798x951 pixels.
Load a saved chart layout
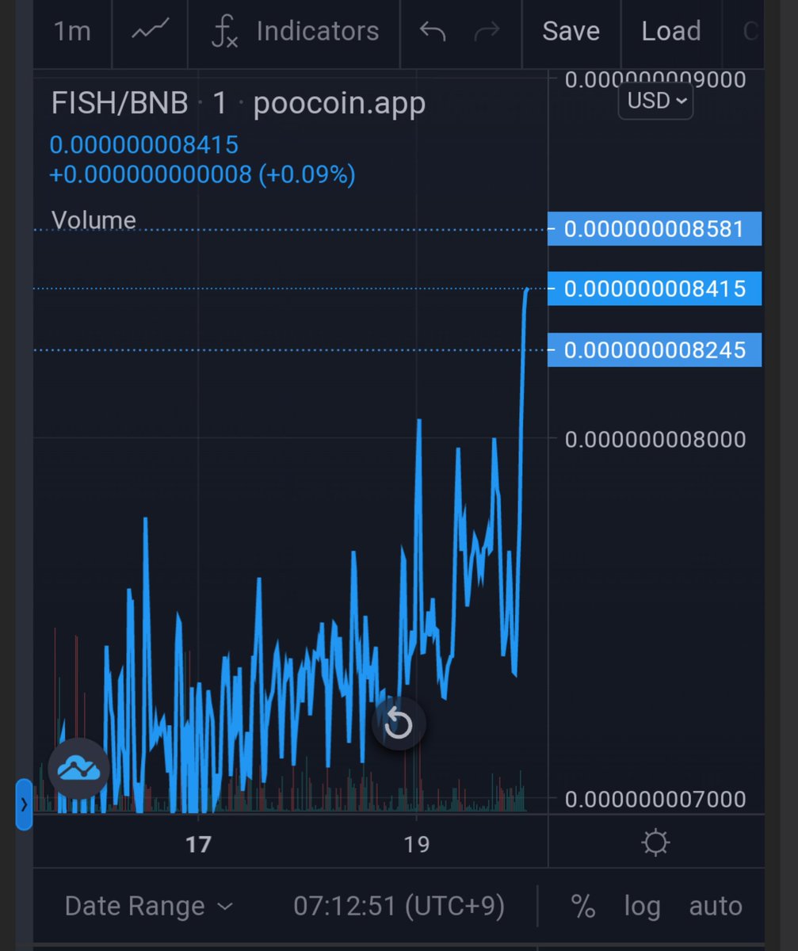pyautogui.click(x=671, y=32)
